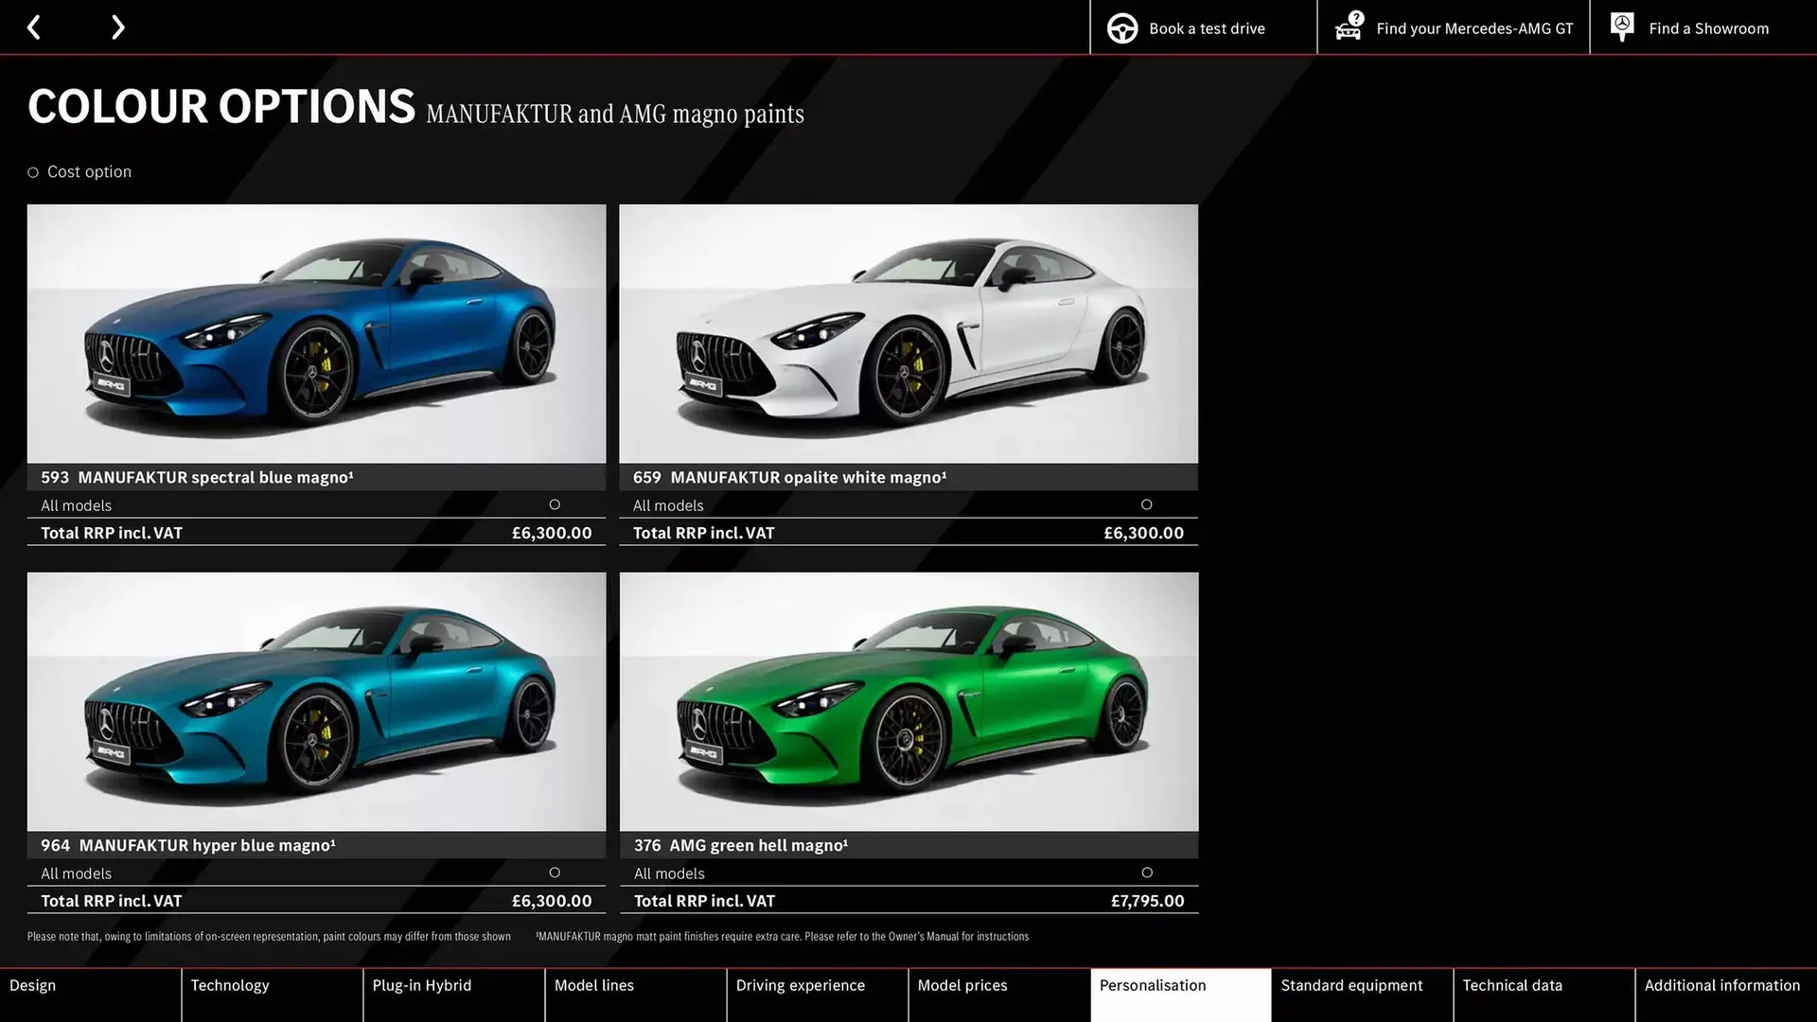The width and height of the screenshot is (1817, 1022).
Task: Click the £7,795.00 green hell price
Action: click(1147, 901)
